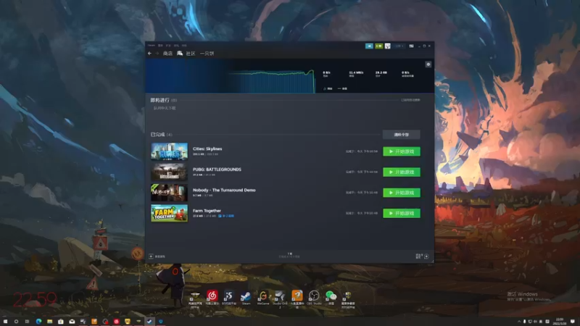The height and width of the screenshot is (326, 580).
Task: Click the Farm Together title text
Action: (207, 211)
